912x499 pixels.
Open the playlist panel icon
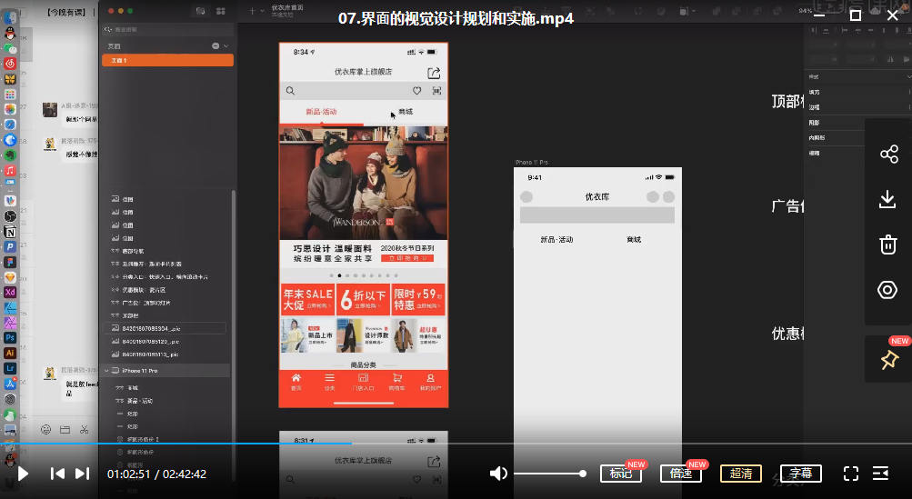880,474
